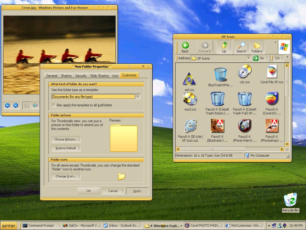Open the Web Sharing tab

tap(99, 76)
